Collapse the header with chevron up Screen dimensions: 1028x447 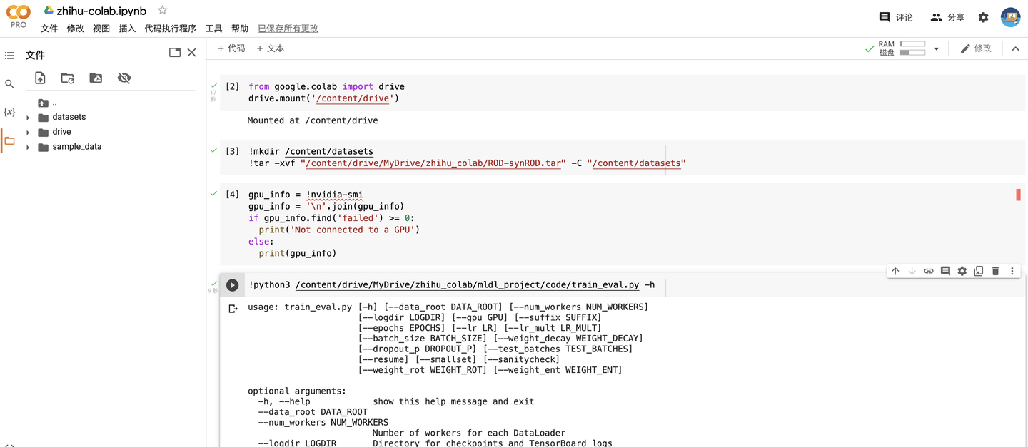pos(1015,48)
